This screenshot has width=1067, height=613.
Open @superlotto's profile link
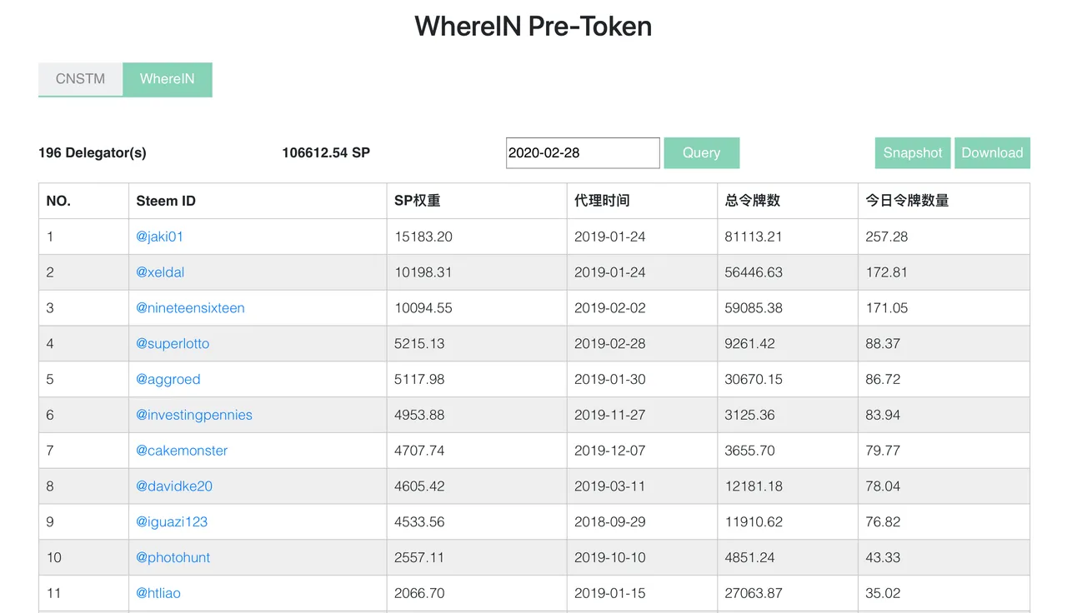[x=172, y=343]
